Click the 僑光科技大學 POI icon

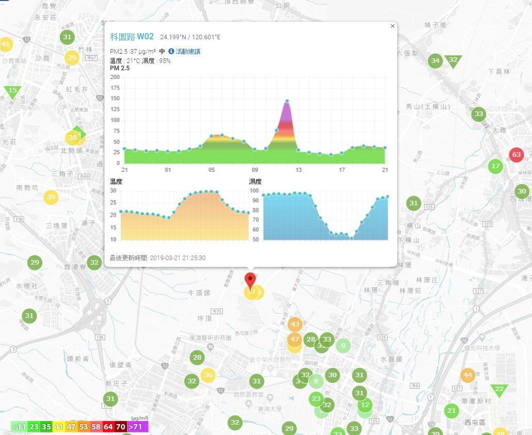pos(482,338)
